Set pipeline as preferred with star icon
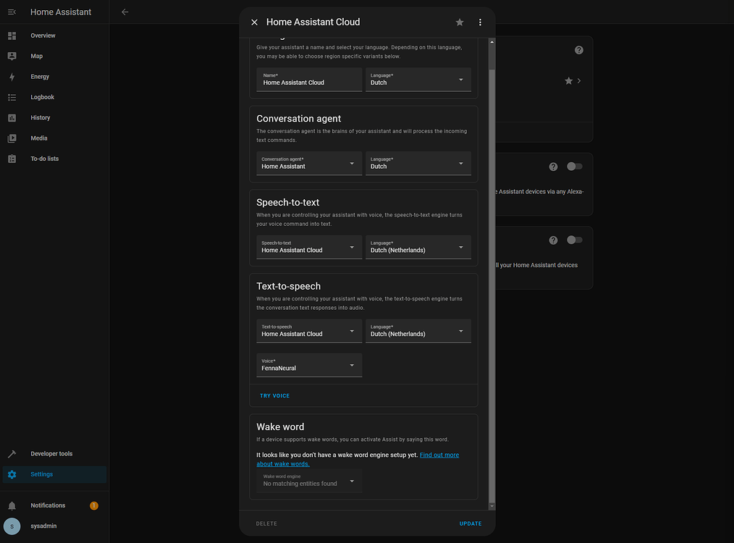Image resolution: width=734 pixels, height=543 pixels. click(460, 22)
